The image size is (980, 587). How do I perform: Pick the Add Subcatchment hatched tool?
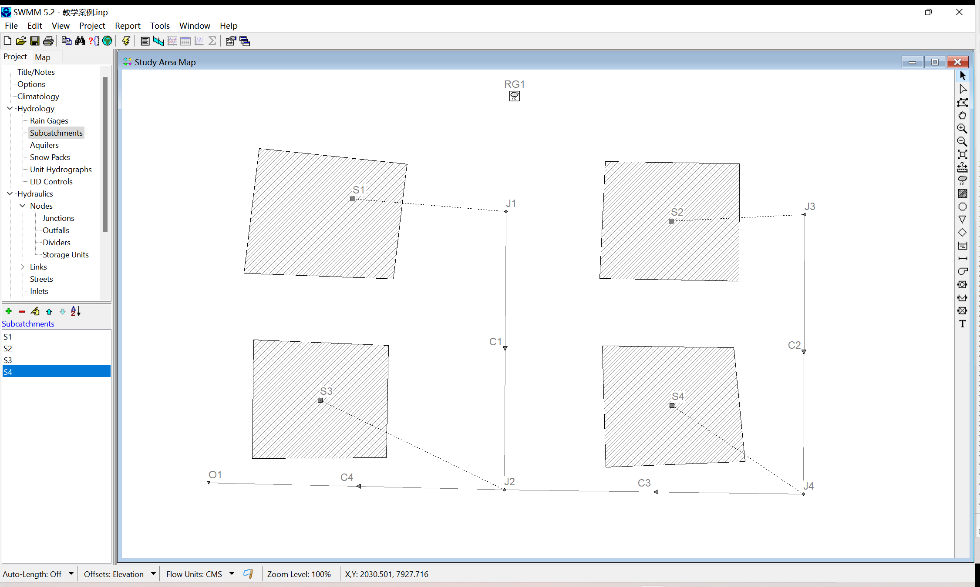(962, 193)
